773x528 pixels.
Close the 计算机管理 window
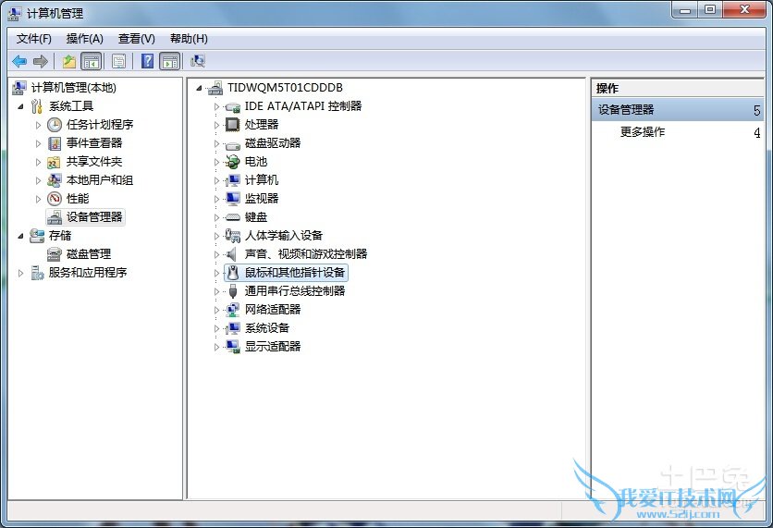pyautogui.click(x=744, y=10)
